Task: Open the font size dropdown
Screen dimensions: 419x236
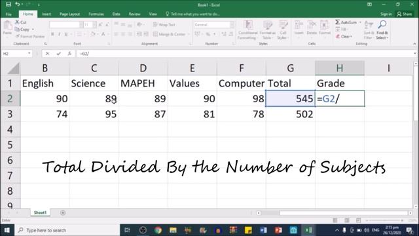Action: [94, 25]
